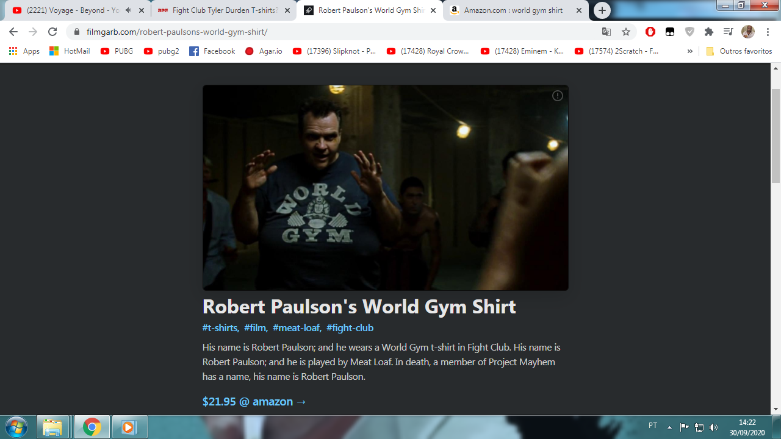Show hidden system tray icons

(x=669, y=427)
